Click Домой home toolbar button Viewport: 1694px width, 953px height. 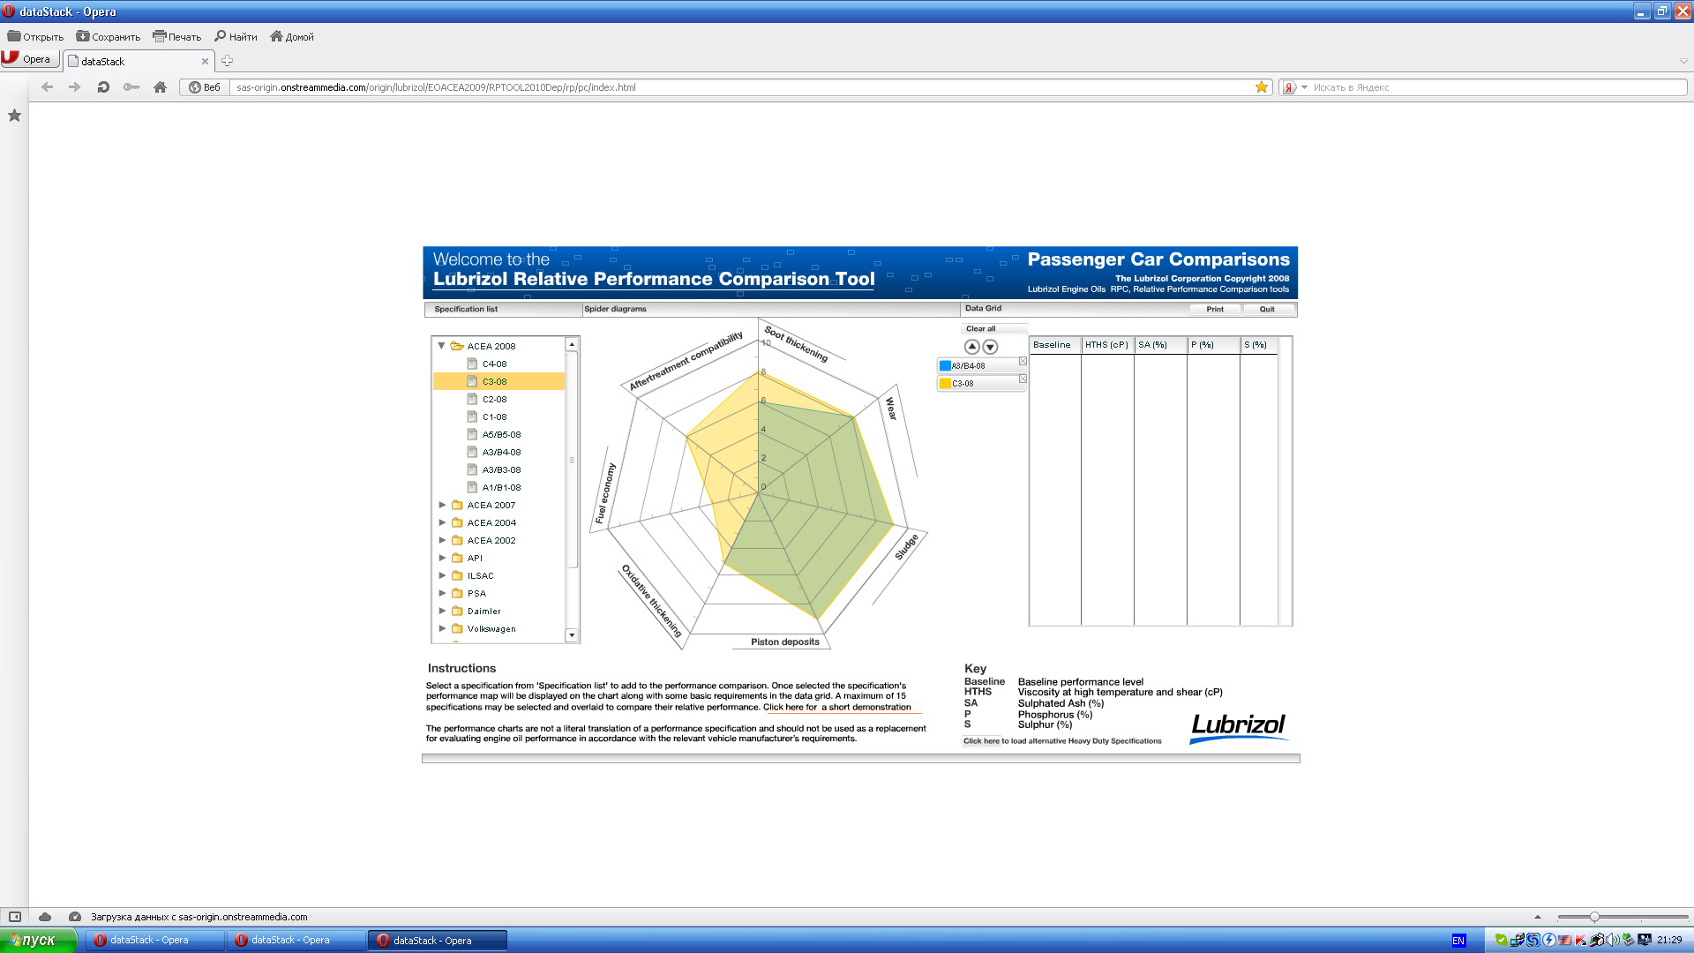(292, 37)
